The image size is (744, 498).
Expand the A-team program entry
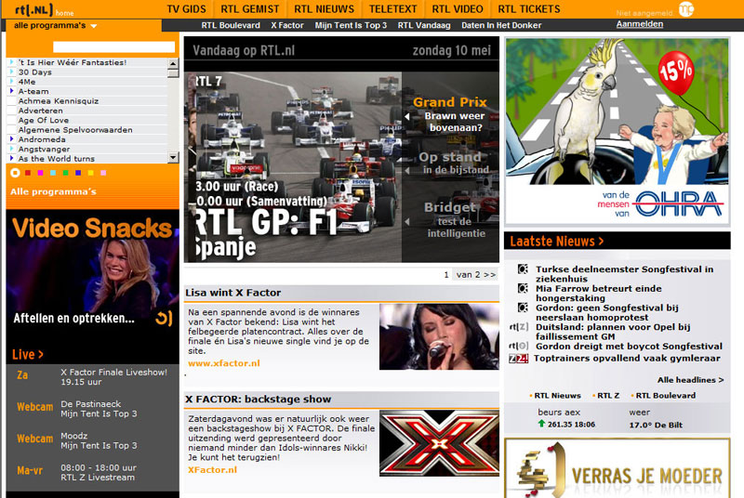pyautogui.click(x=11, y=91)
